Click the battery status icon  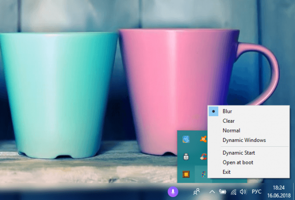tap(223, 192)
